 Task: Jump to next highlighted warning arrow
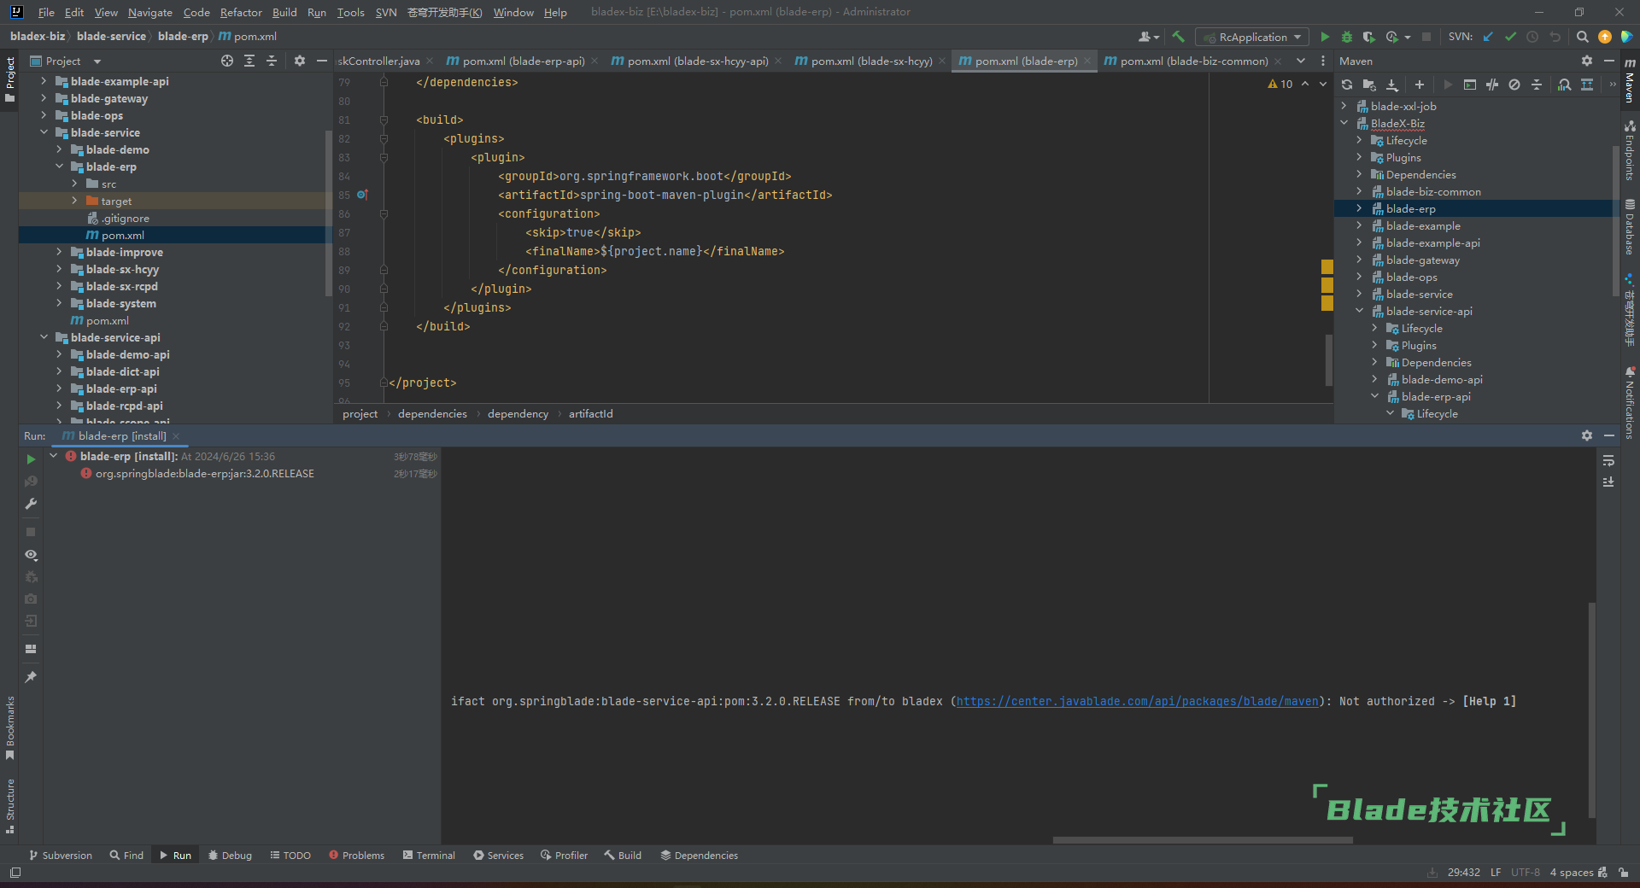pos(1323,84)
